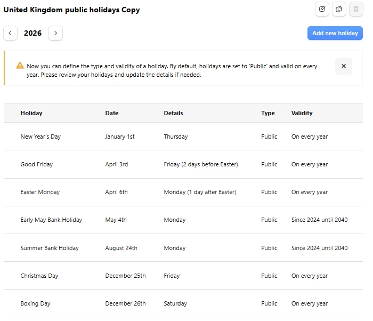The image size is (373, 321).
Task: Click Friday details in Christmas Day row
Action: click(x=172, y=276)
